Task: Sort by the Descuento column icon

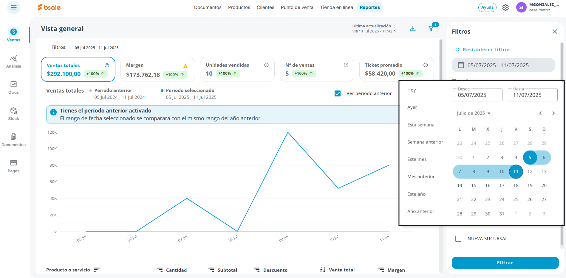Action: (x=256, y=270)
